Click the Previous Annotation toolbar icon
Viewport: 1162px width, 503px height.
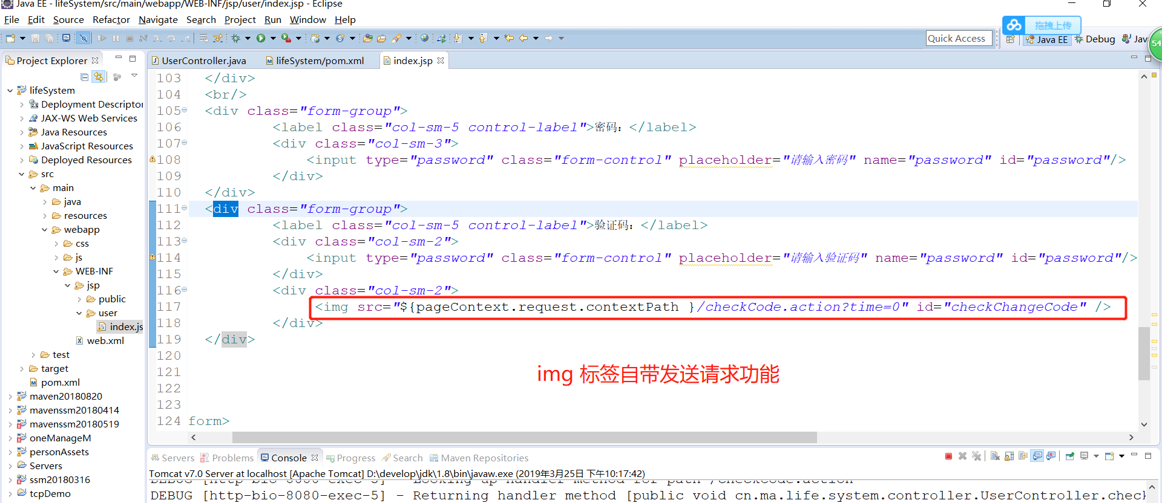coord(483,38)
